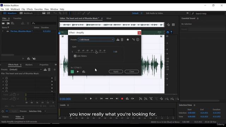
Task: Select the Default workspace
Action: (135, 13)
